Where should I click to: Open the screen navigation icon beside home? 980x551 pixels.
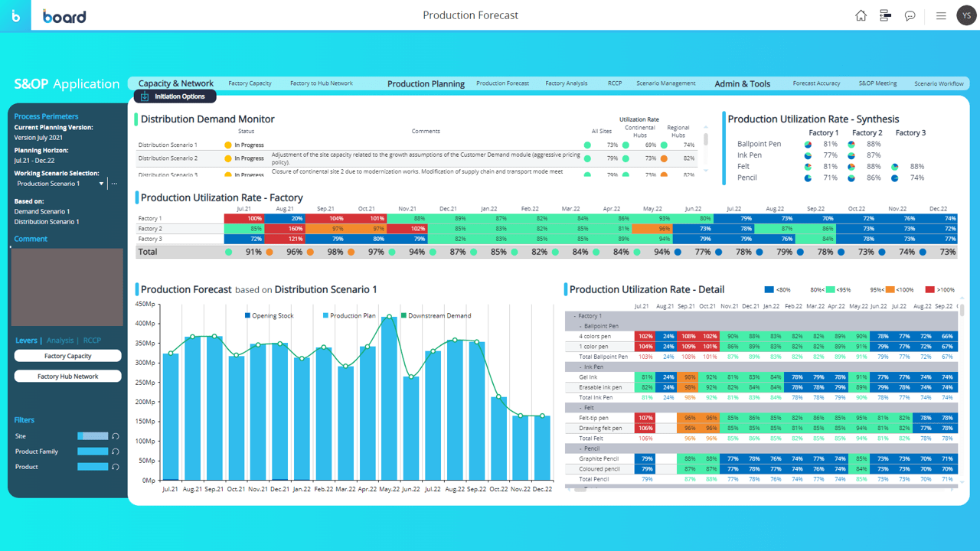[885, 15]
